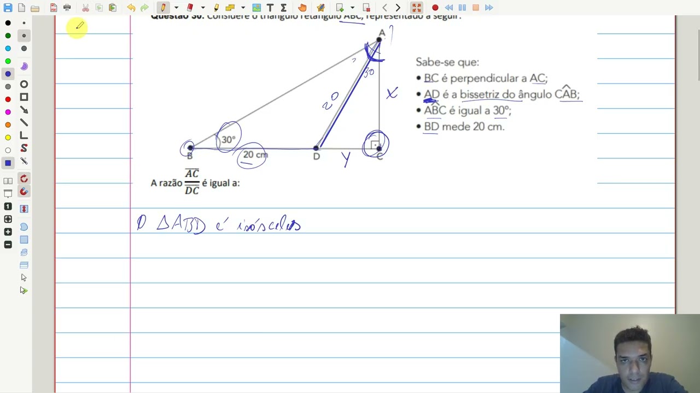Pick the red color swatch
700x393 pixels.
point(8,99)
